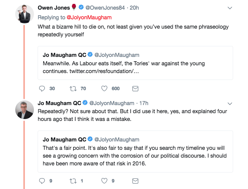This screenshot has height=189, width=248.
Task: Reply to Jo Maugham's 17h tweet
Action: pyautogui.click(x=42, y=181)
